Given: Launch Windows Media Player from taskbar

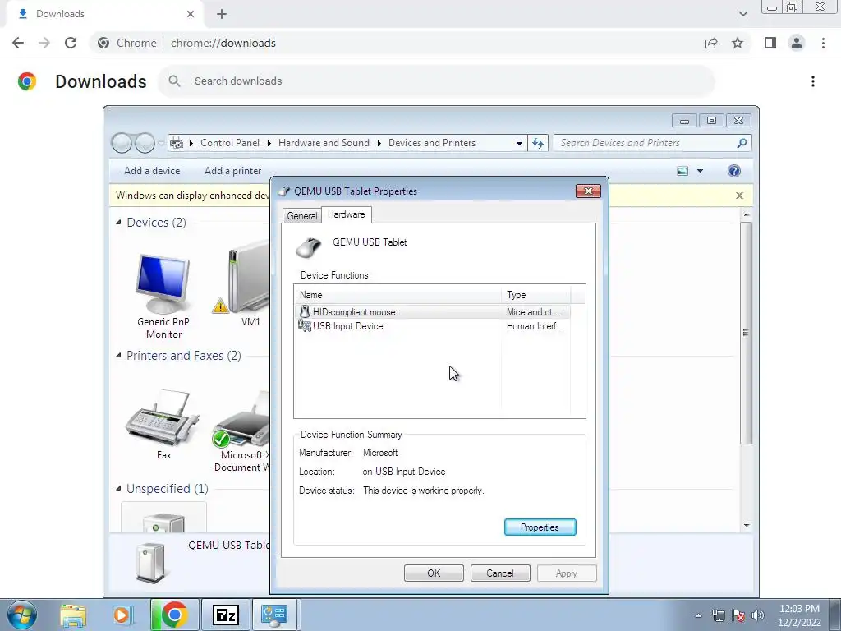Looking at the screenshot, I should [x=122, y=615].
